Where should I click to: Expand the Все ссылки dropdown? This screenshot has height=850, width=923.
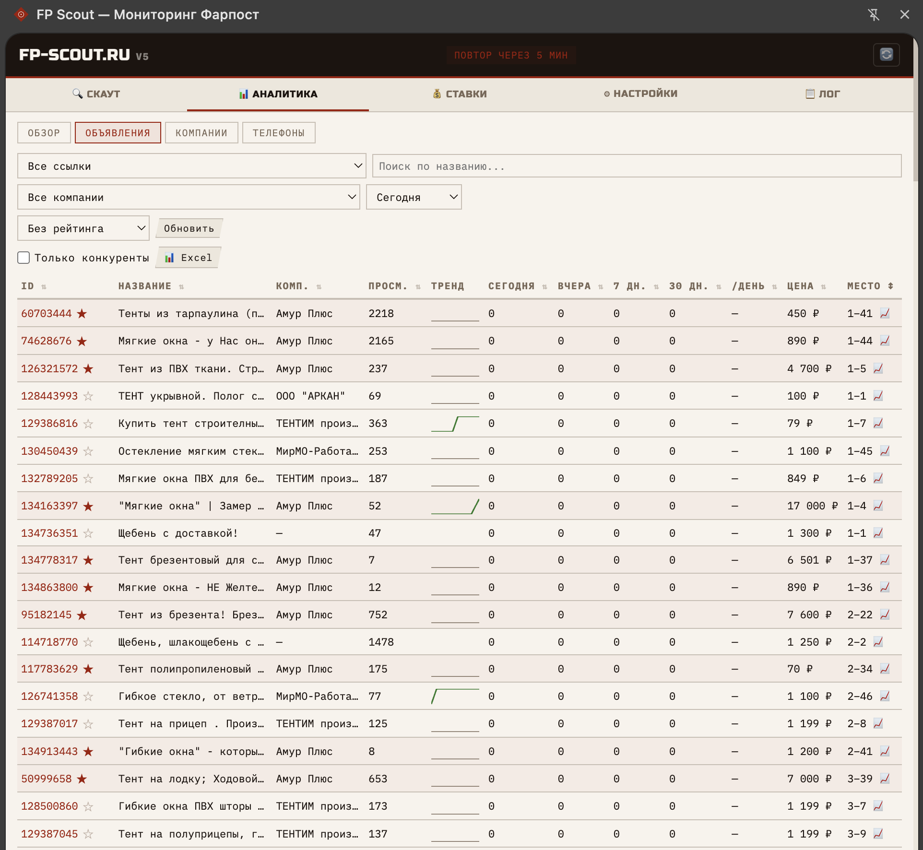coord(192,166)
